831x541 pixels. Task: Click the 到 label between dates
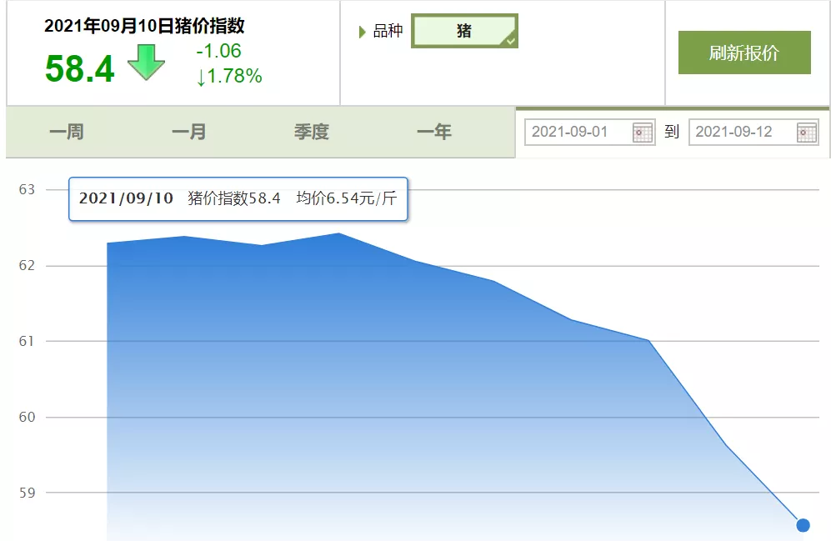tap(672, 132)
